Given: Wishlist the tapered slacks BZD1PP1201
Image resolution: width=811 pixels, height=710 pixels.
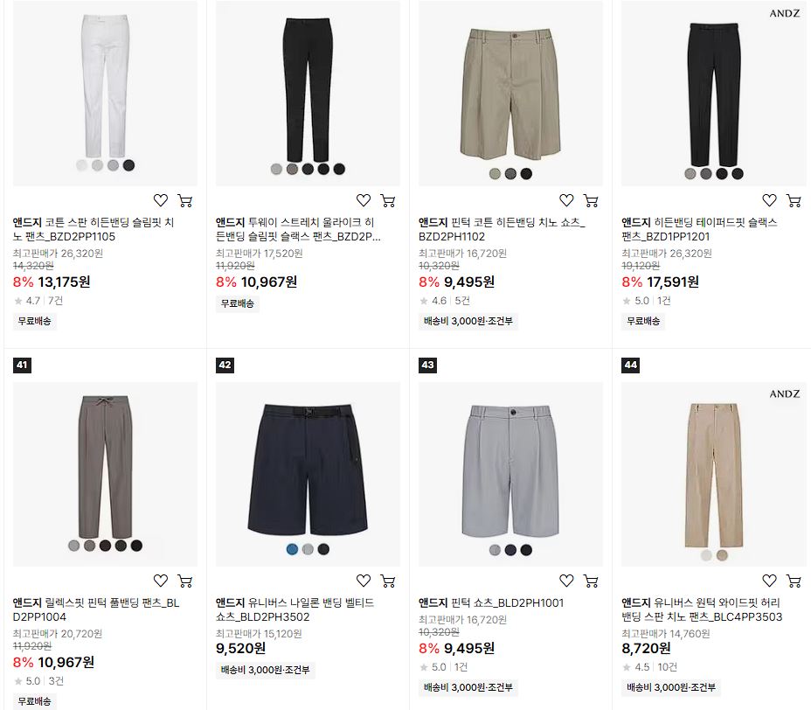Looking at the screenshot, I should [x=769, y=200].
